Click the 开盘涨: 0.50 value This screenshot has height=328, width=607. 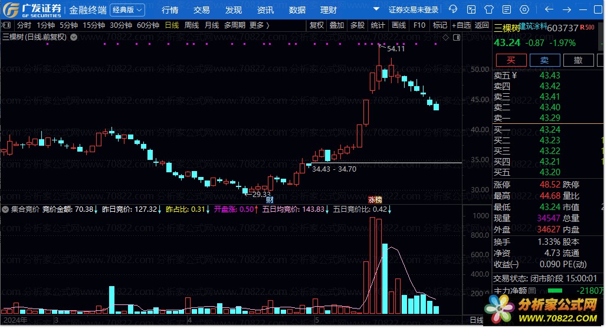pos(234,209)
